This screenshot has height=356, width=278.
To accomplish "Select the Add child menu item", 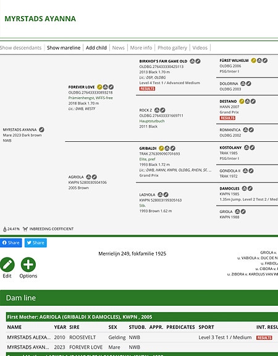I will 96,48.
